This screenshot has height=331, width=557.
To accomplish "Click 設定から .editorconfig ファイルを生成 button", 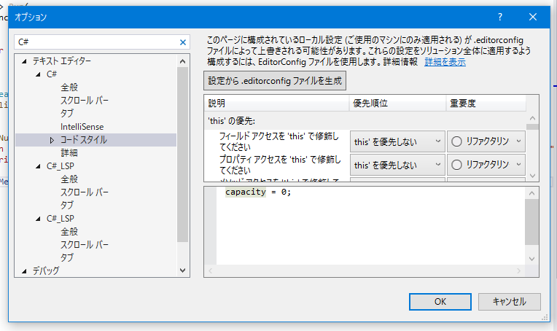I will click(275, 81).
